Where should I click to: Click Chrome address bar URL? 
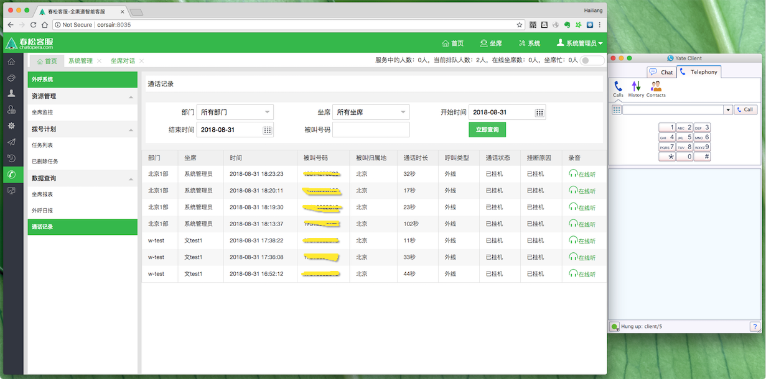coord(114,25)
